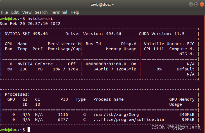
Task: Click the MIG M. header
Action: (187, 54)
